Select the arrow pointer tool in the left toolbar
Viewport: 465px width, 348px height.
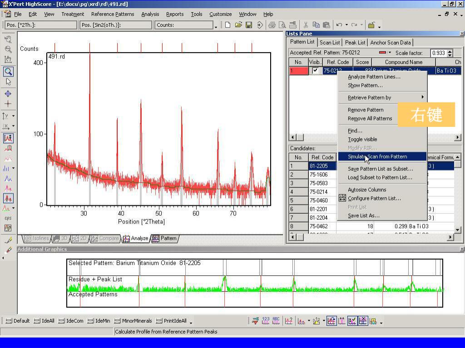(8, 82)
